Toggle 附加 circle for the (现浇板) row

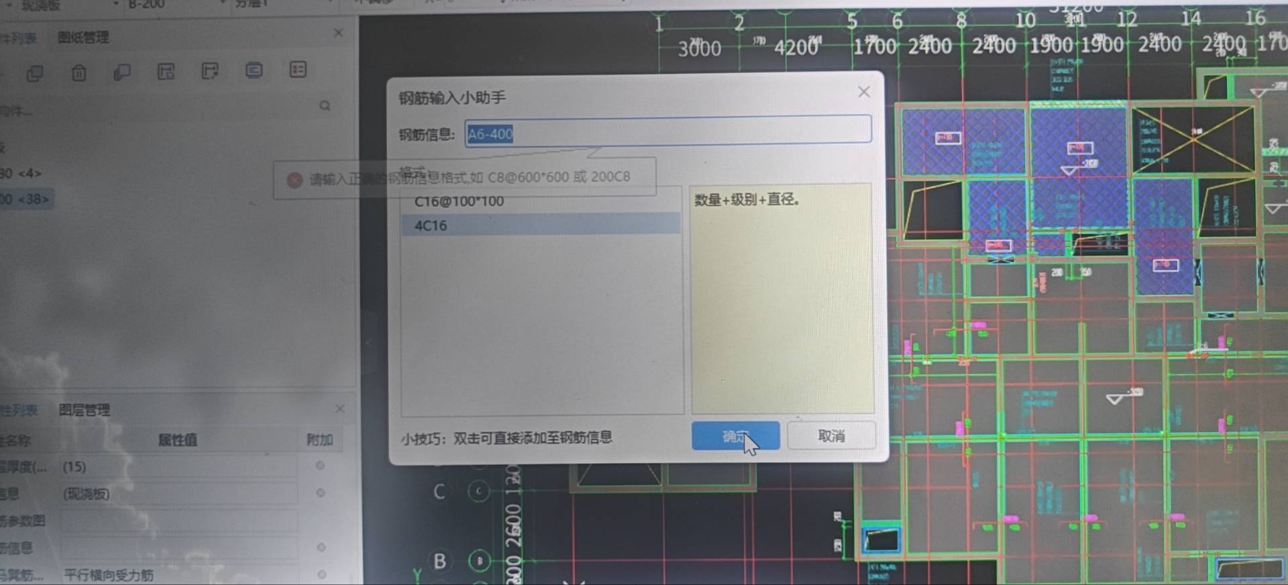tap(321, 493)
